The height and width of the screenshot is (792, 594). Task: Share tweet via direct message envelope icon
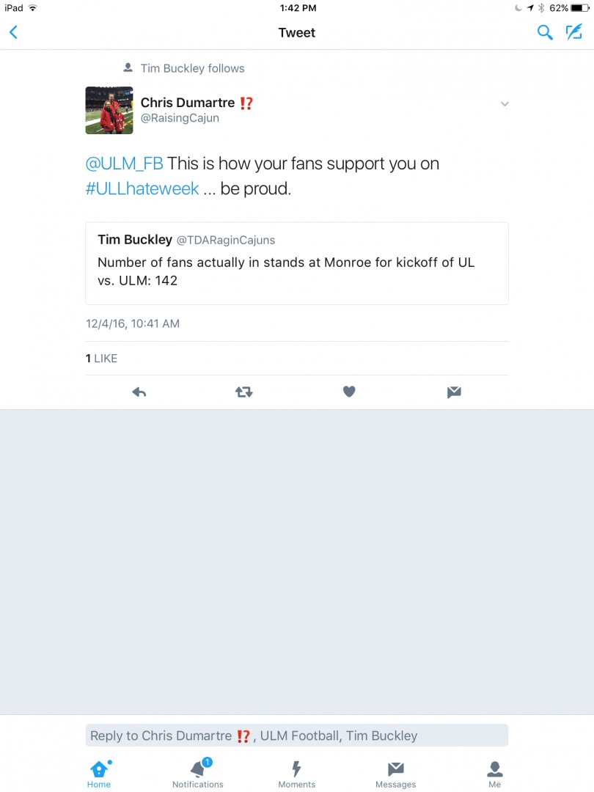(x=454, y=392)
